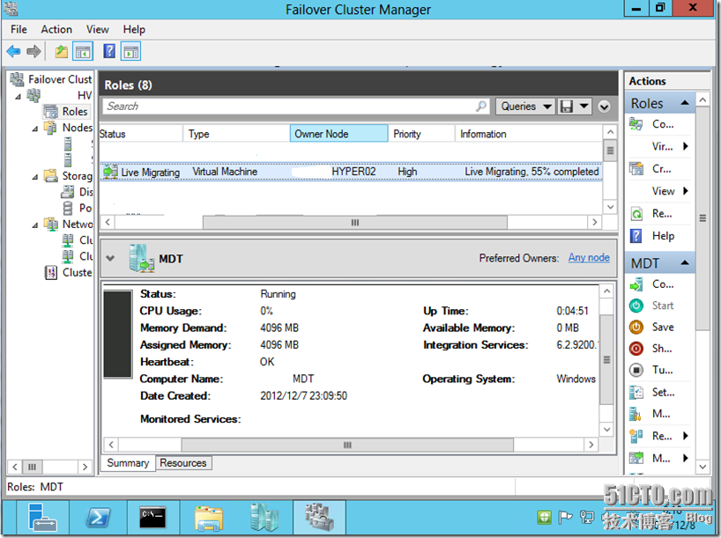This screenshot has height=538, width=721.
Task: Click the Actions pane scroll down arrow
Action: tap(702, 467)
